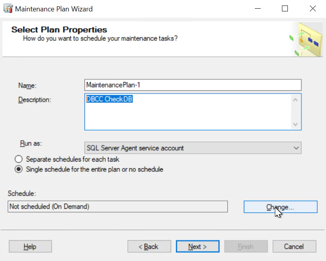Select Separate schedules for each task

pyautogui.click(x=18, y=159)
